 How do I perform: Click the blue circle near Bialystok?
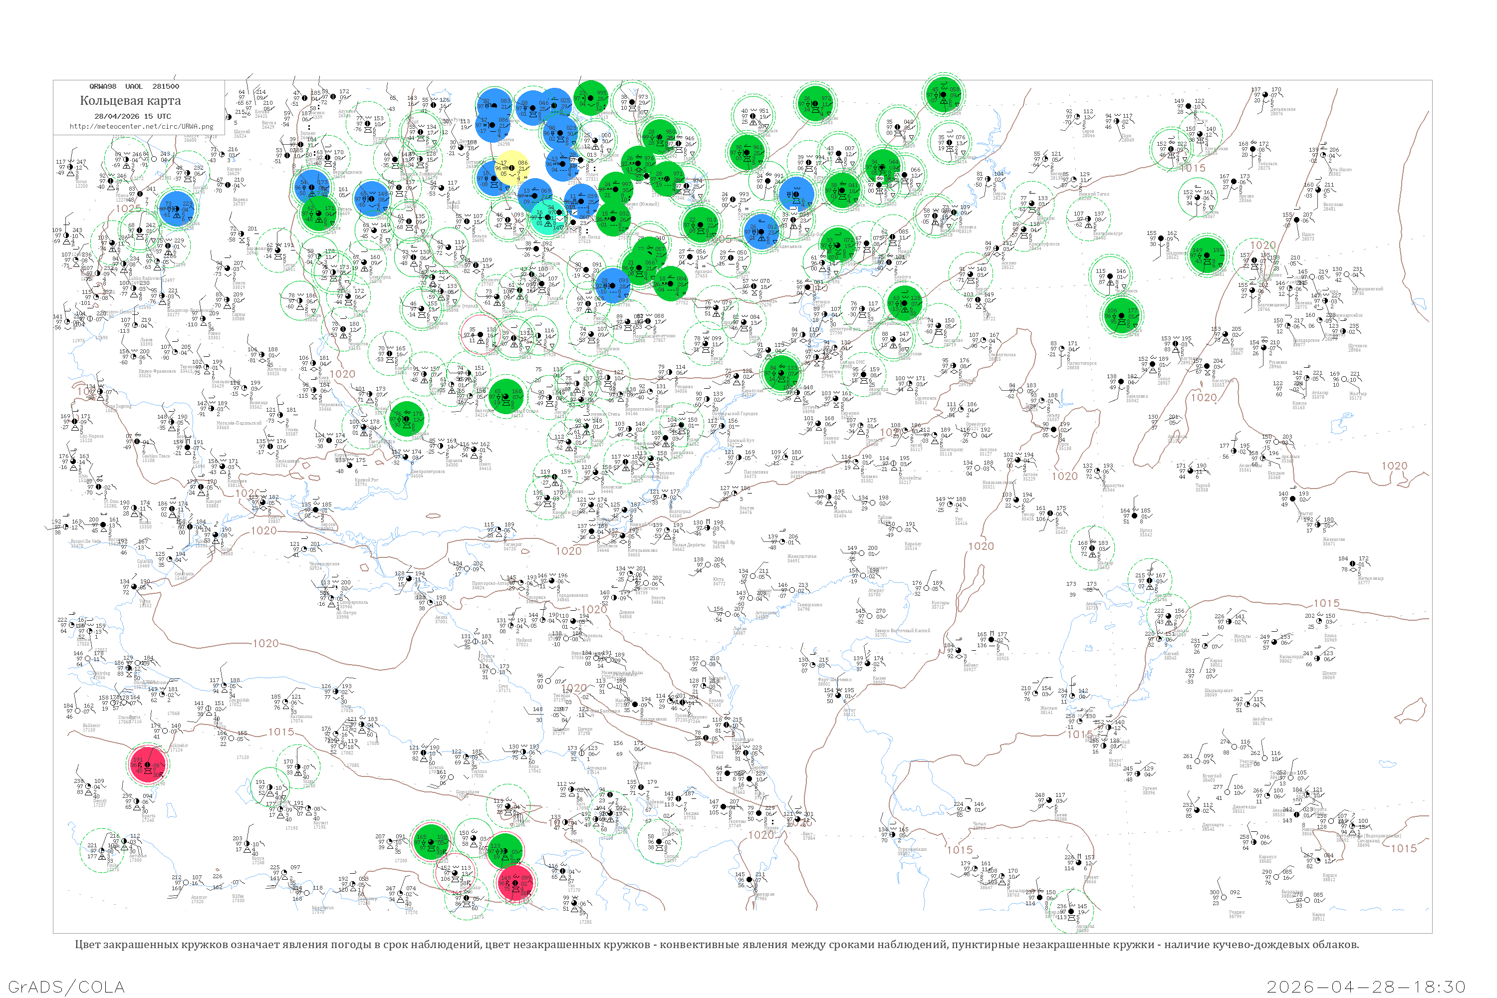[177, 209]
